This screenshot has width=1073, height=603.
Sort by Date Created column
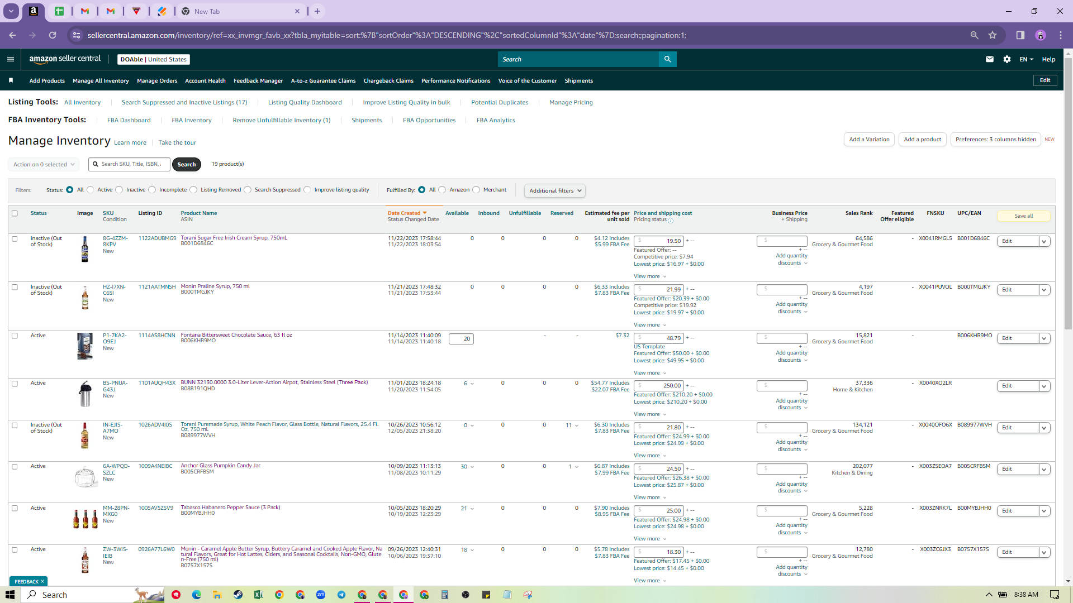point(407,213)
